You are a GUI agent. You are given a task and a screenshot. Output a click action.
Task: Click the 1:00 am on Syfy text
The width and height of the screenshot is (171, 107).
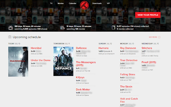(x=81, y=56)
